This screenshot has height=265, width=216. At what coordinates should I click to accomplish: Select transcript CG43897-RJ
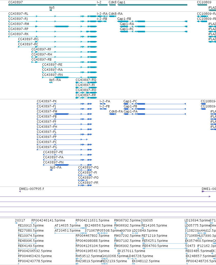click(x=53, y=21)
